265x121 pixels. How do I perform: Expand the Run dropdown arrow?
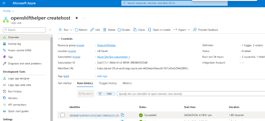[x=71, y=30]
